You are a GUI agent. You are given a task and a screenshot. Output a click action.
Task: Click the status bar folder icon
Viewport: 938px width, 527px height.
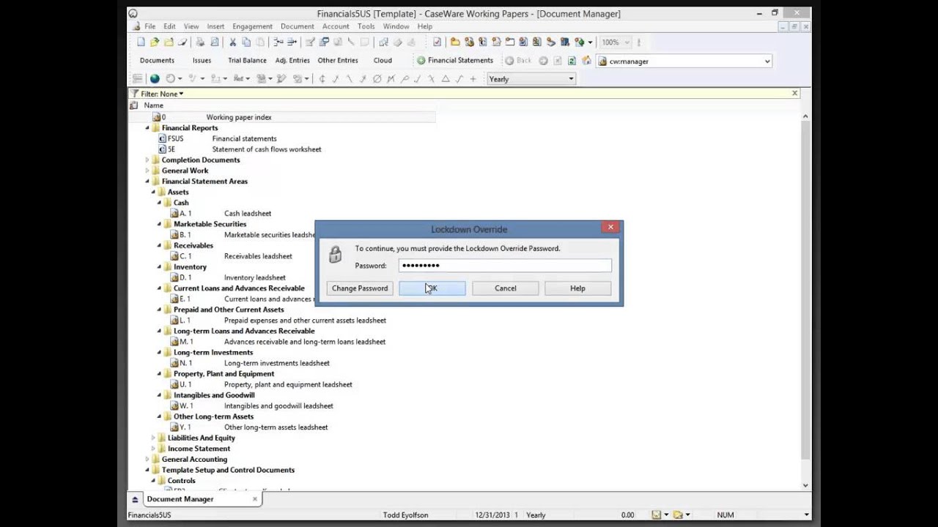click(678, 515)
